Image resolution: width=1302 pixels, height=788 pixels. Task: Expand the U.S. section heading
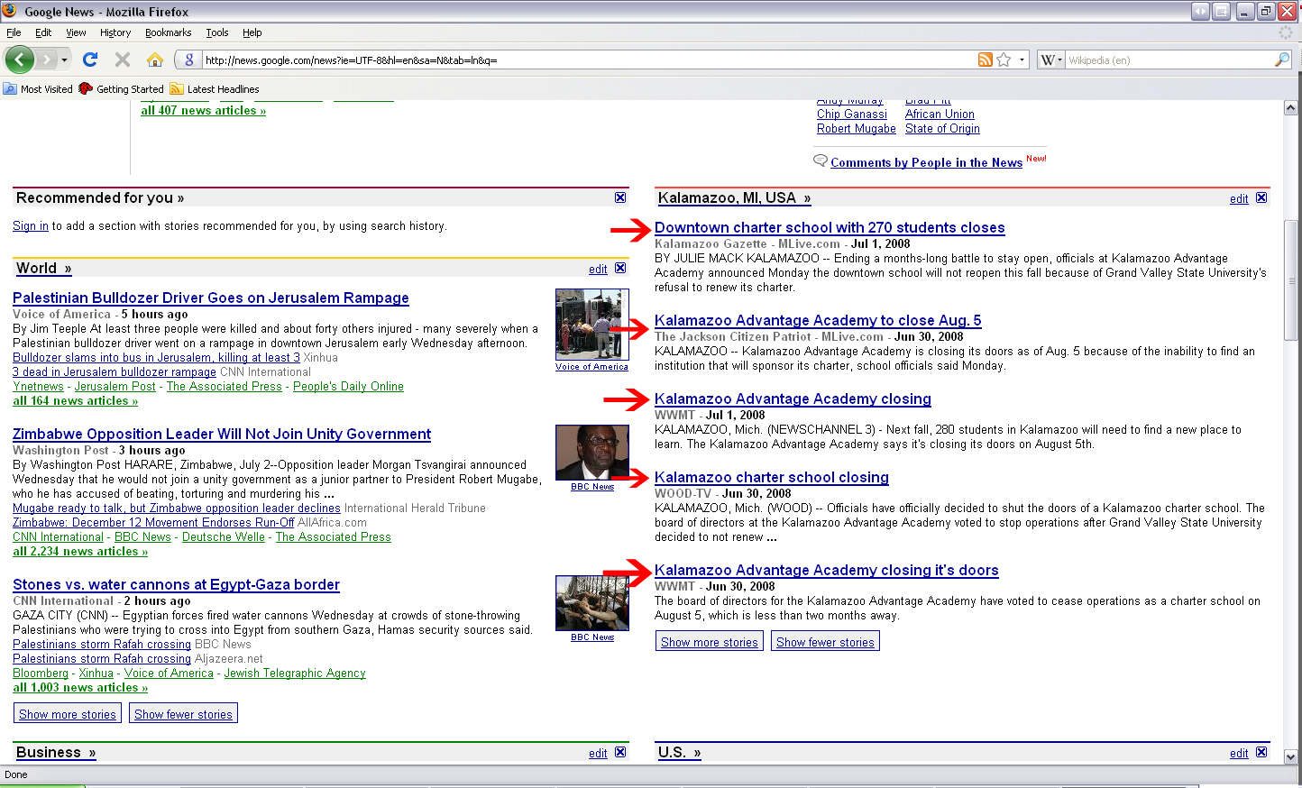tap(679, 752)
